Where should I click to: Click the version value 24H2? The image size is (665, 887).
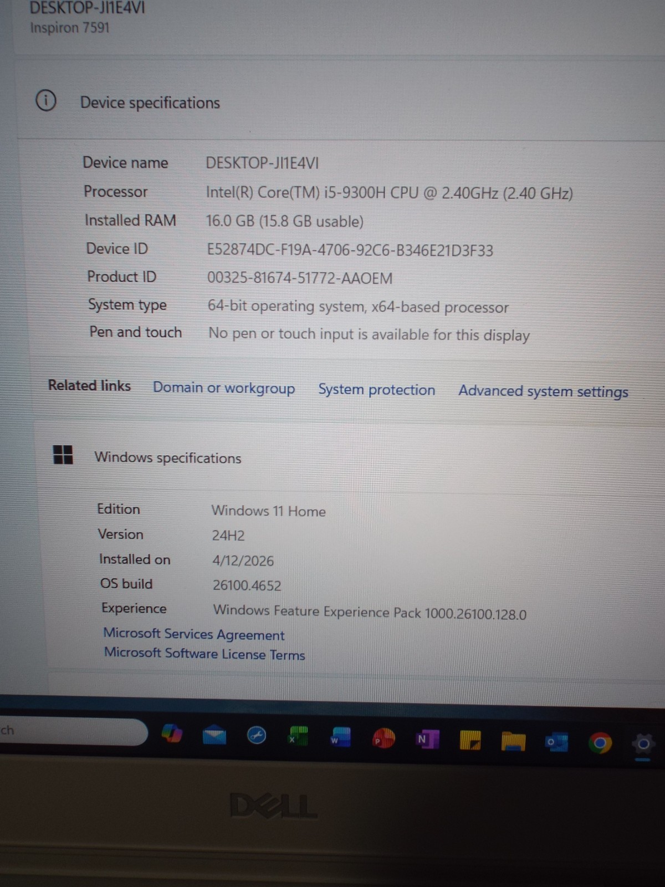(228, 536)
